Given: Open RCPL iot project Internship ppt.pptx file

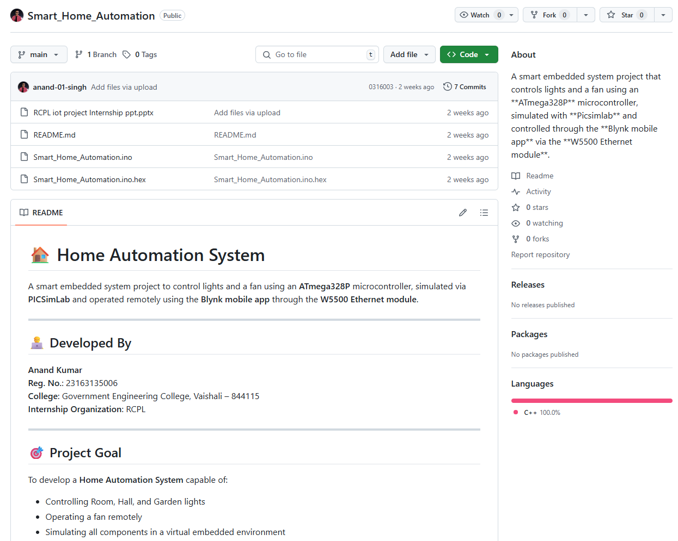Looking at the screenshot, I should coord(94,113).
